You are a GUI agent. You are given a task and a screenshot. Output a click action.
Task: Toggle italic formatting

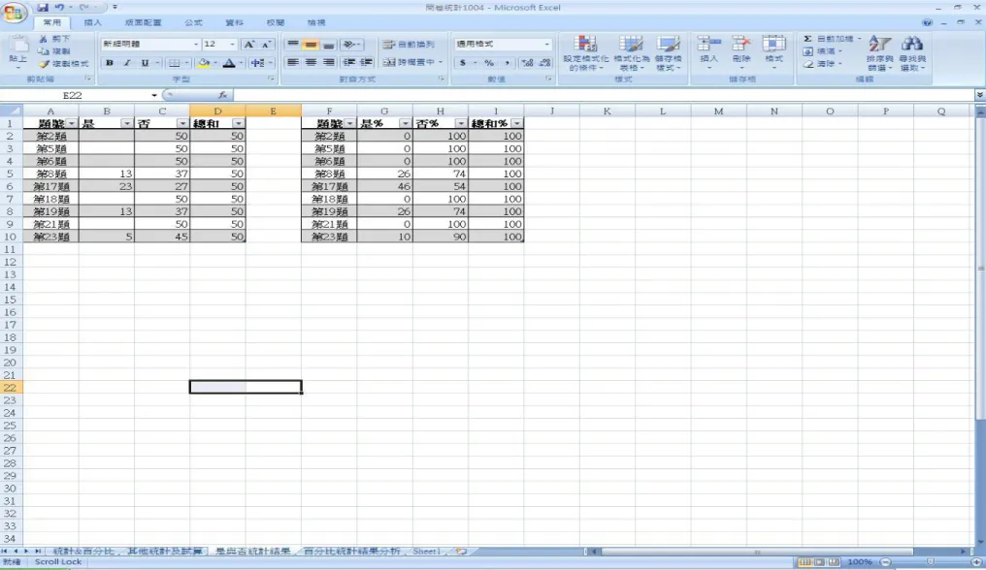(x=127, y=63)
